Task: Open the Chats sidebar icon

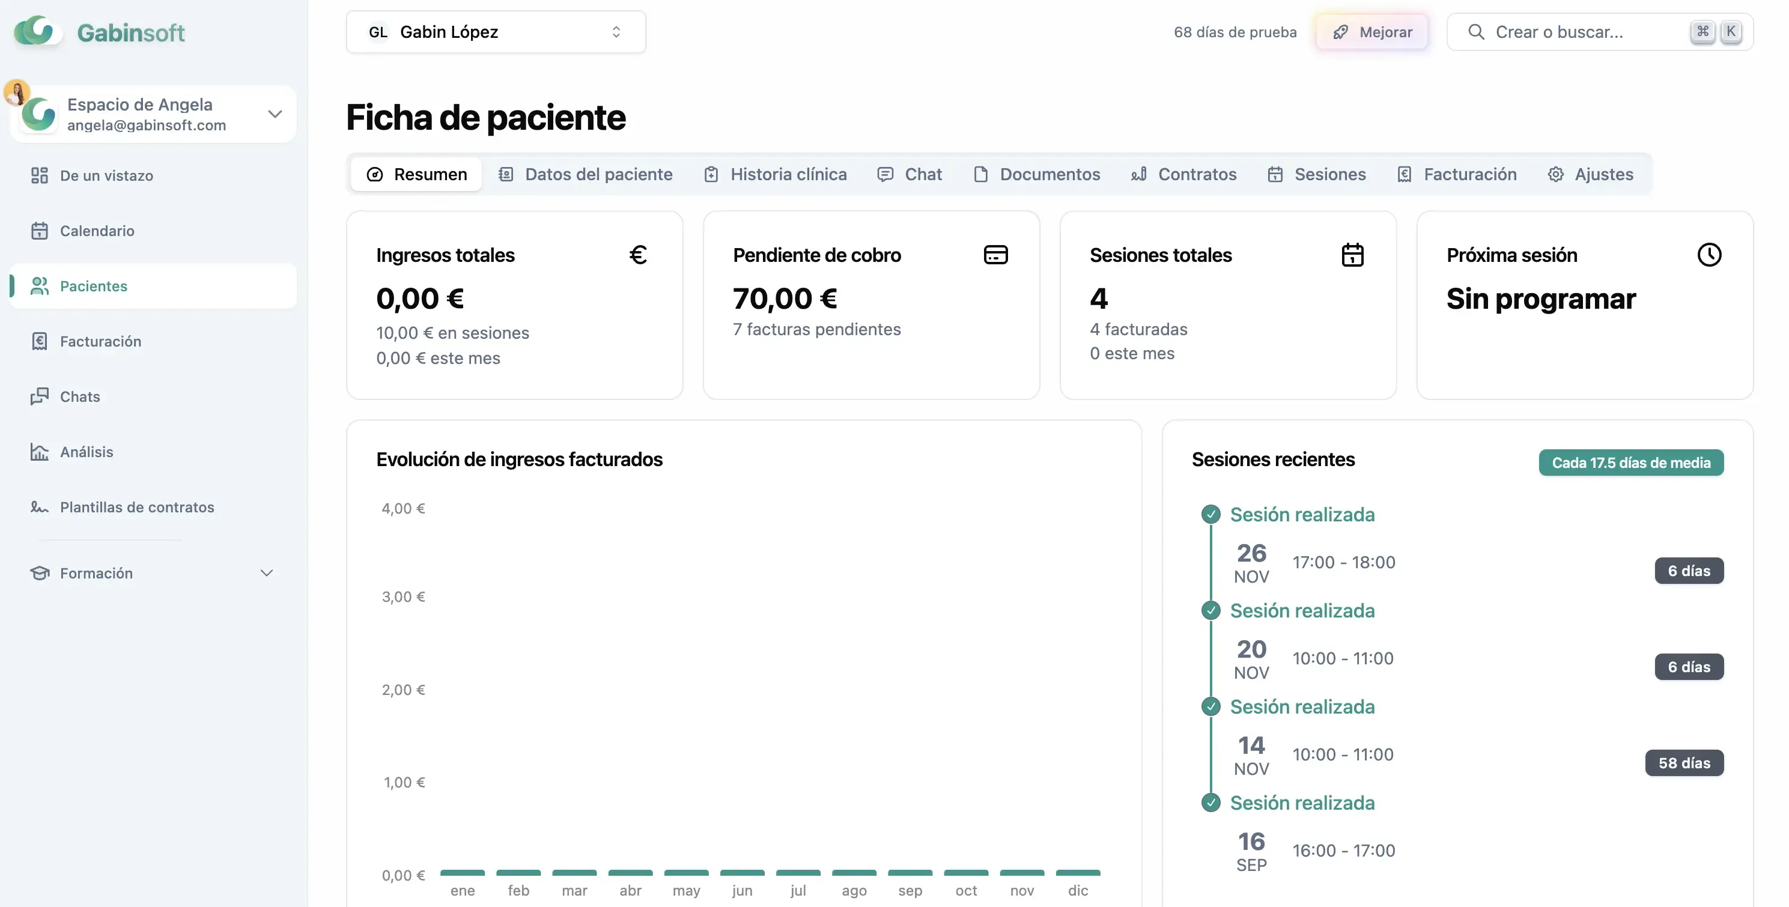Action: [x=40, y=396]
